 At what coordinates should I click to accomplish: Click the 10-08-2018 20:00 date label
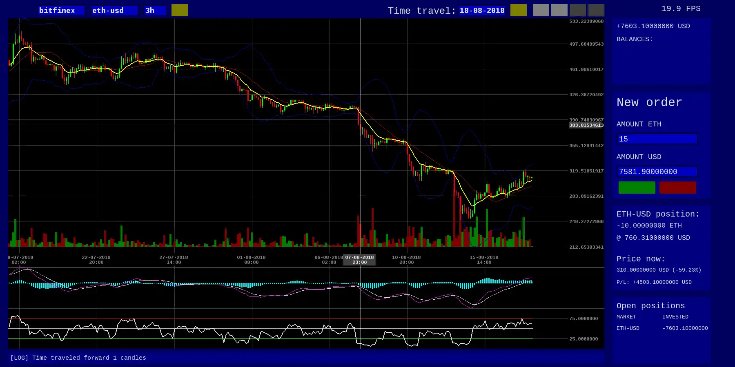[x=406, y=260]
